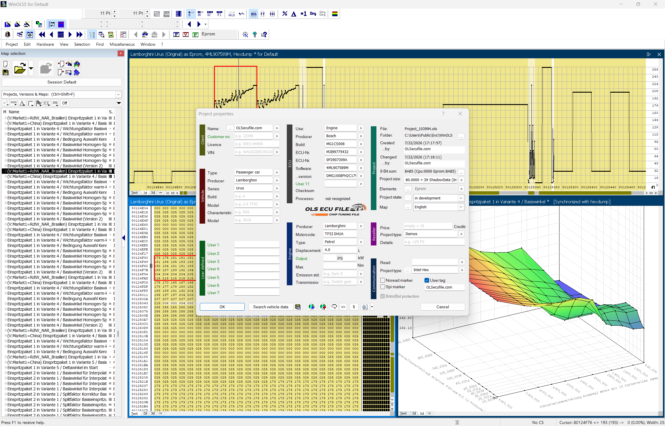The width and height of the screenshot is (665, 426).
Task: Click the yellow question mark help icon
Action: coord(255,35)
